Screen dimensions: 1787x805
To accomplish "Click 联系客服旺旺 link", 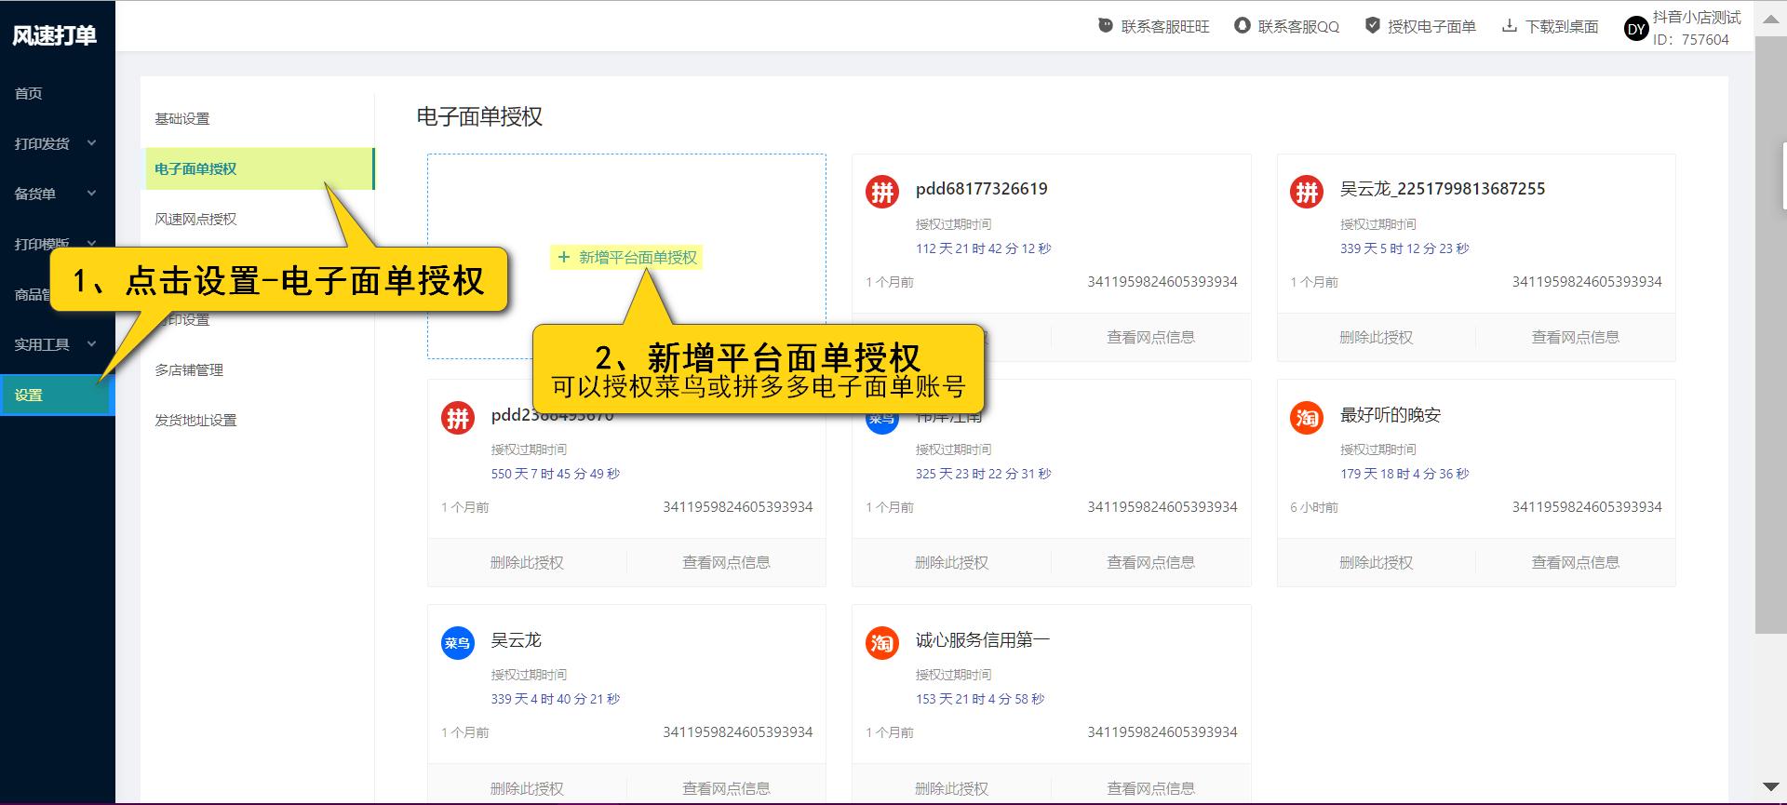I will [x=1165, y=27].
